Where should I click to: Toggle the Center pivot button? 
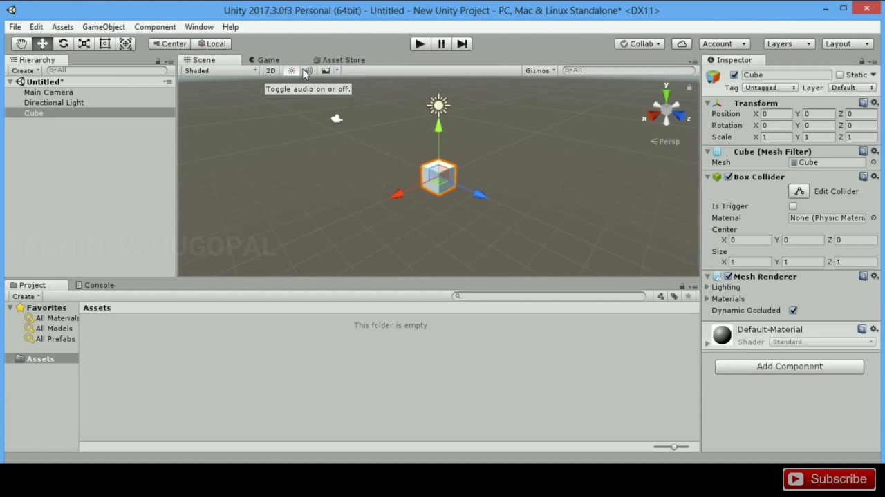coord(169,43)
